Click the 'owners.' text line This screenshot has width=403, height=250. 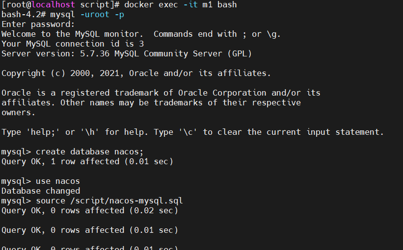18,113
